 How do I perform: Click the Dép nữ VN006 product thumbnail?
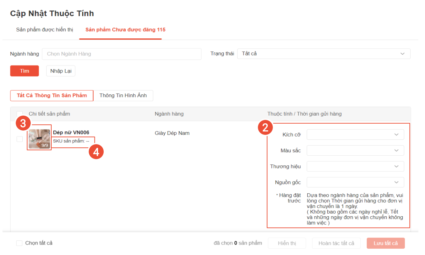(x=39, y=139)
